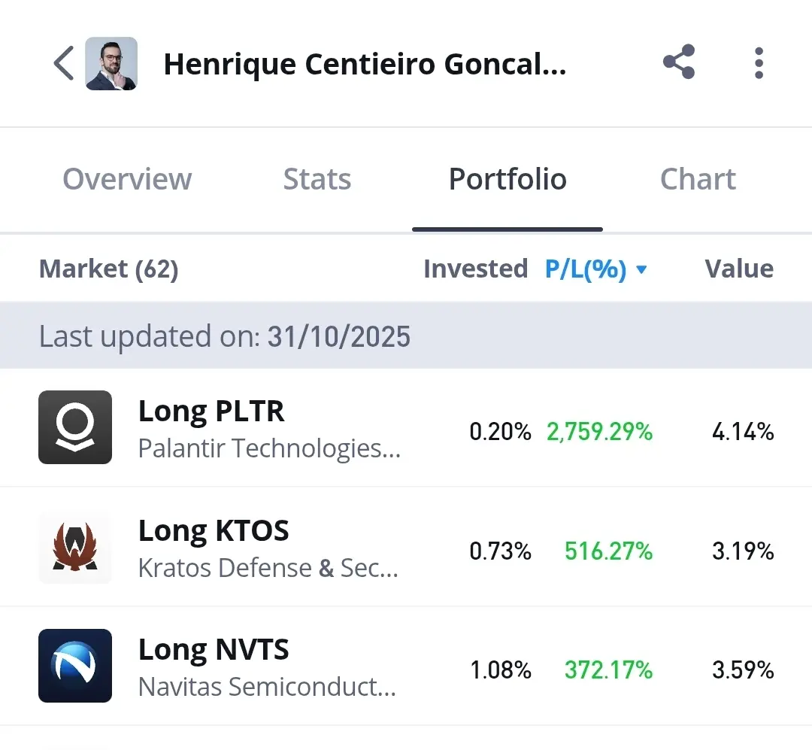Tap the Palantir logo icon
This screenshot has width=812, height=750.
click(75, 427)
